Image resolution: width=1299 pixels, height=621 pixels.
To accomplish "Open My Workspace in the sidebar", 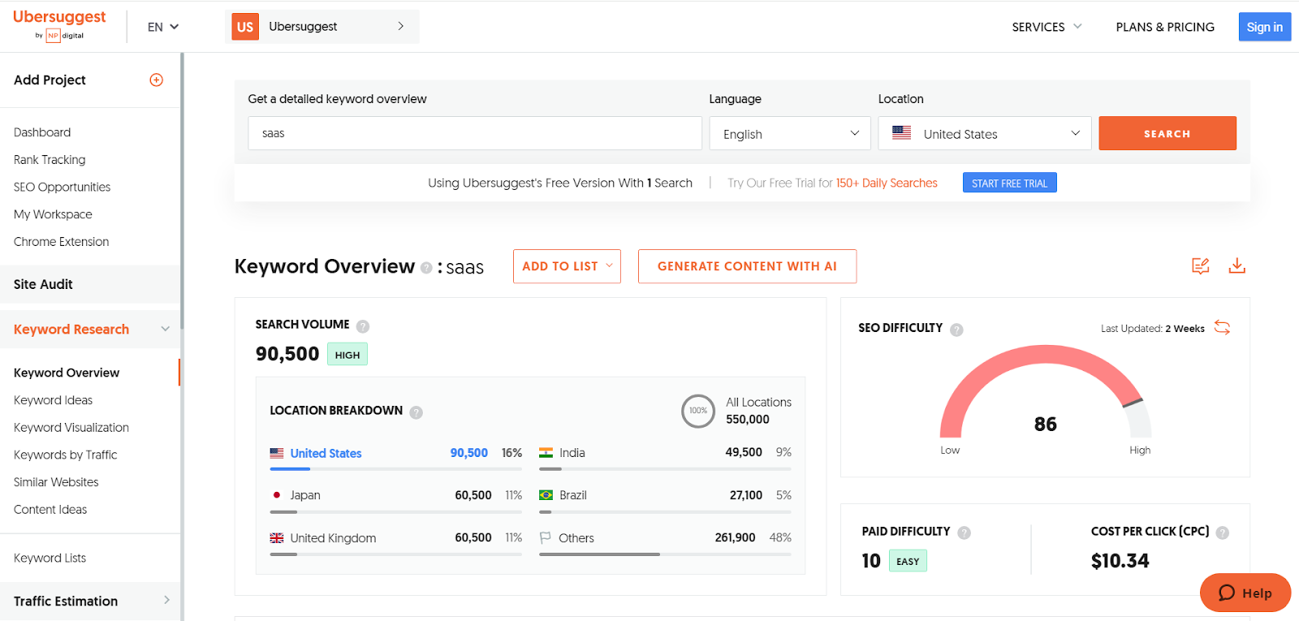I will (x=53, y=214).
